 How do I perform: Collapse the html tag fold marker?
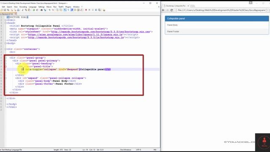pyautogui.click(x=5, y=20)
